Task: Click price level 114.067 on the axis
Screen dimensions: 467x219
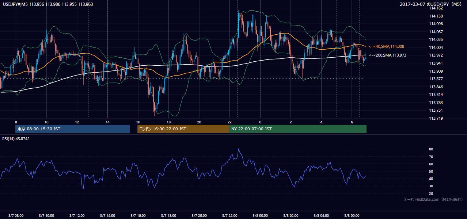Action: tap(436, 32)
